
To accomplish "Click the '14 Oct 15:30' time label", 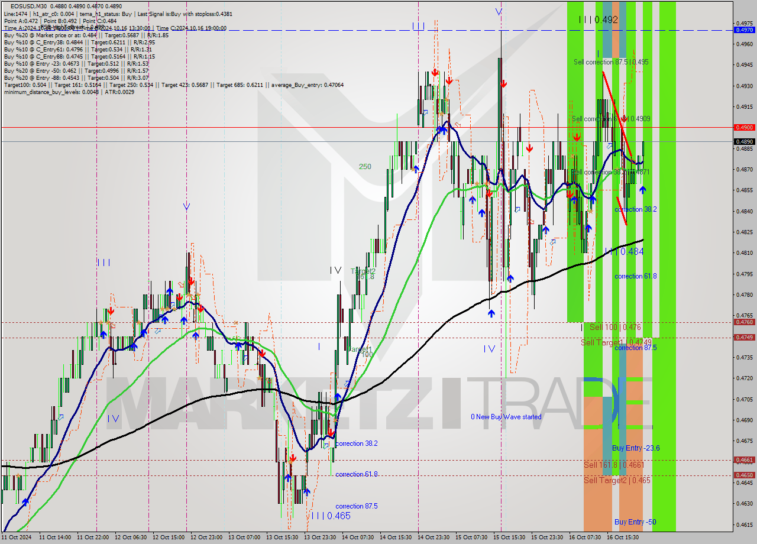I will click(x=396, y=537).
